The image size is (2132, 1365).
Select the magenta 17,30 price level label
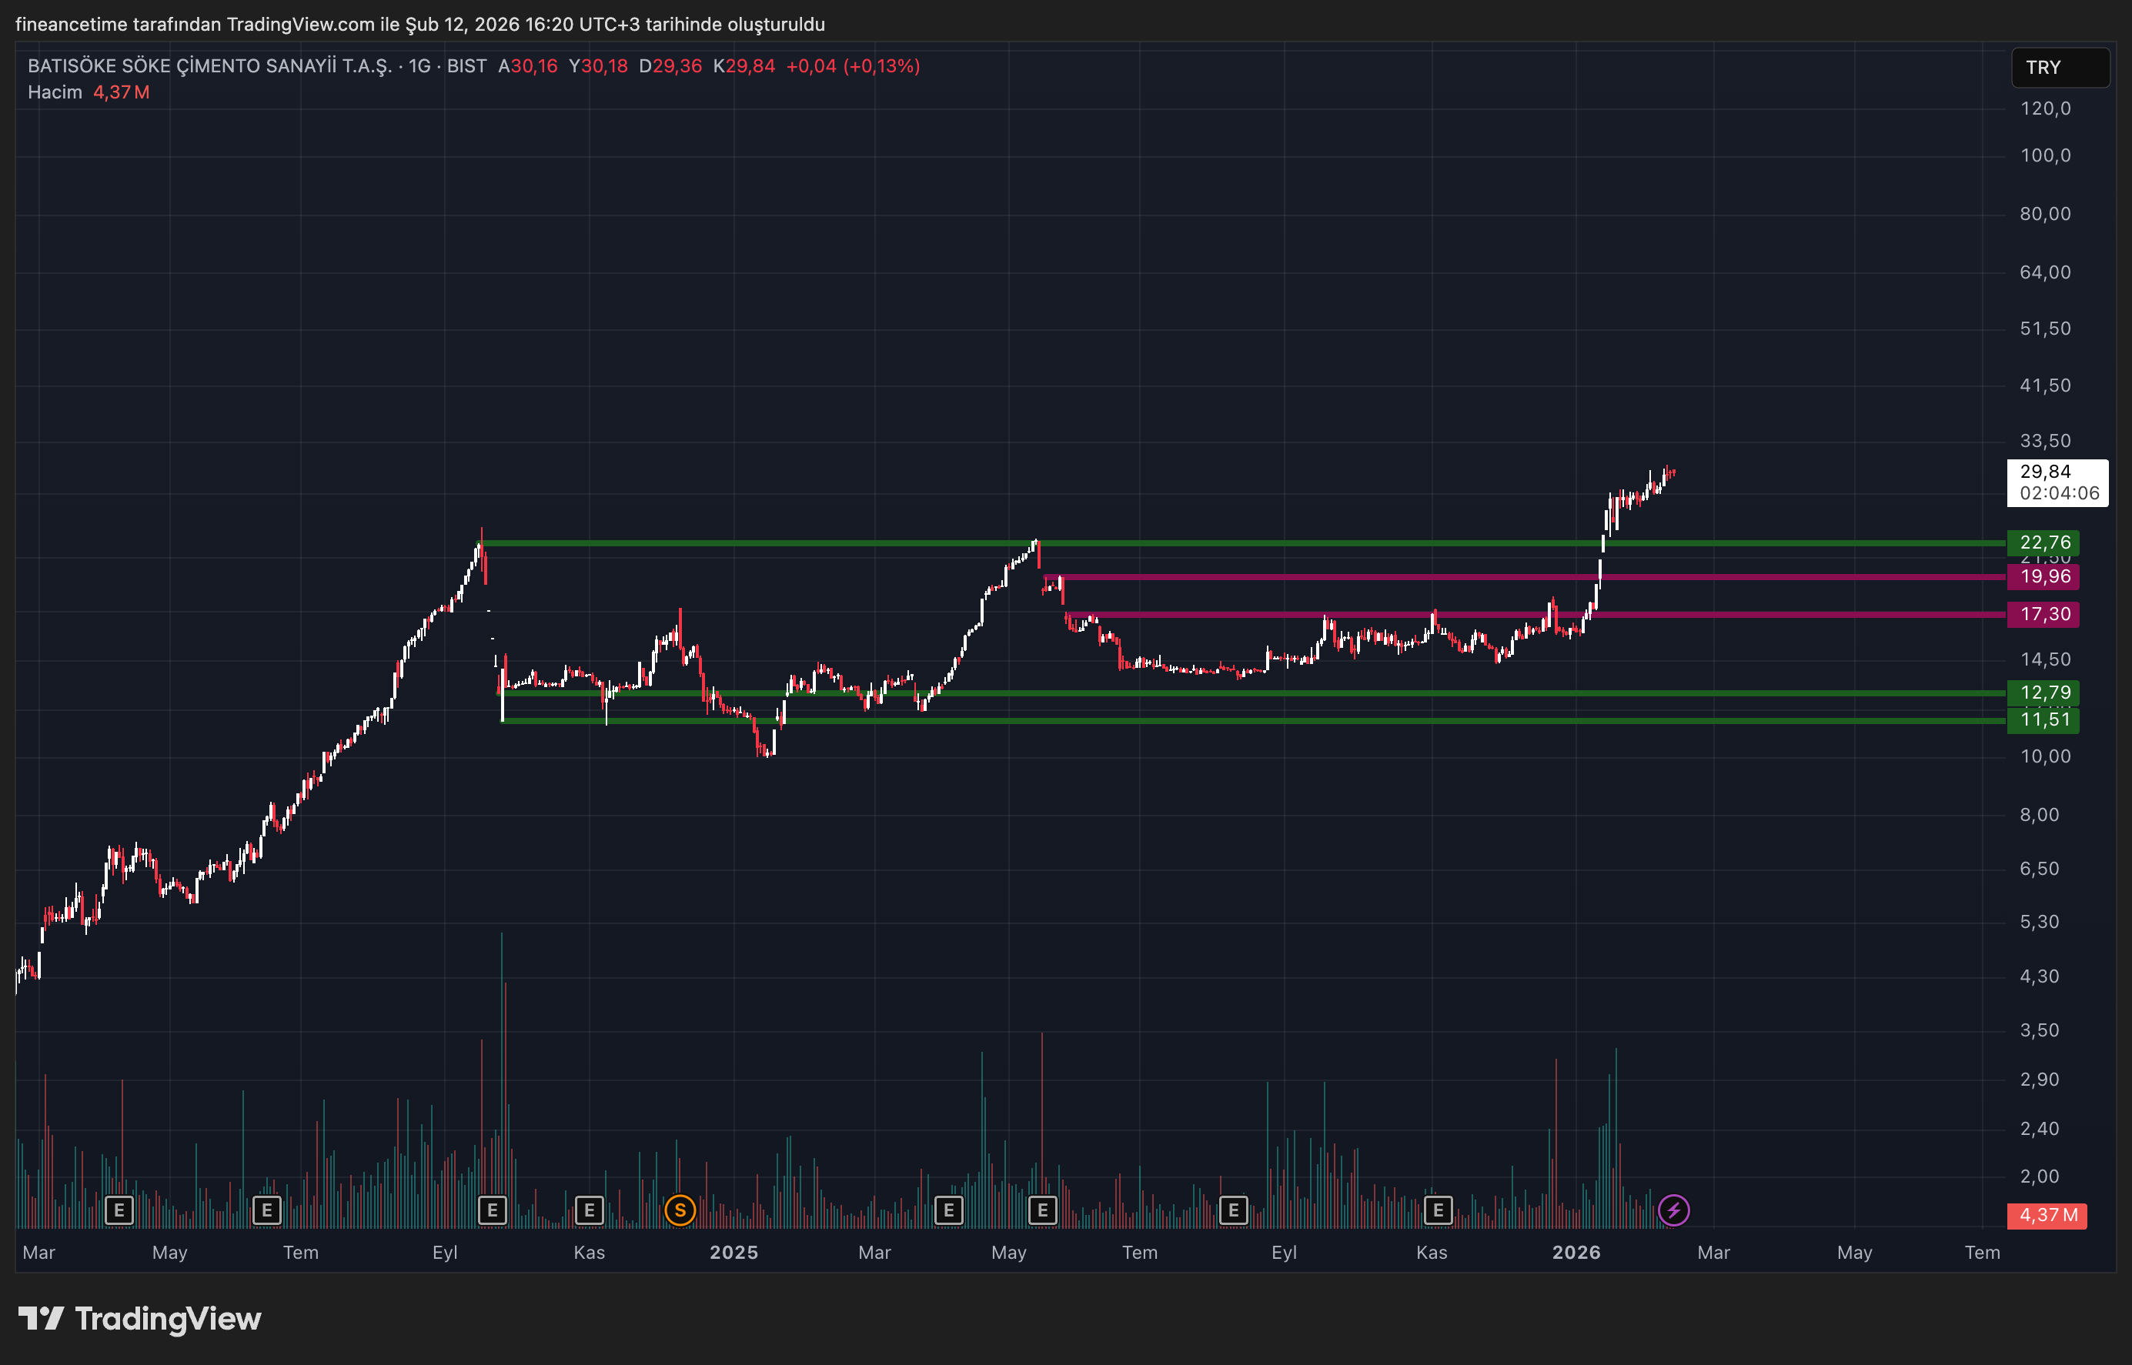pos(2043,614)
